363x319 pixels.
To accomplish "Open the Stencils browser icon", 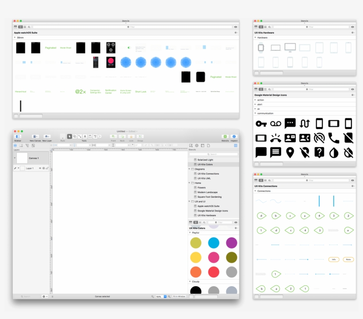I will [225, 136].
